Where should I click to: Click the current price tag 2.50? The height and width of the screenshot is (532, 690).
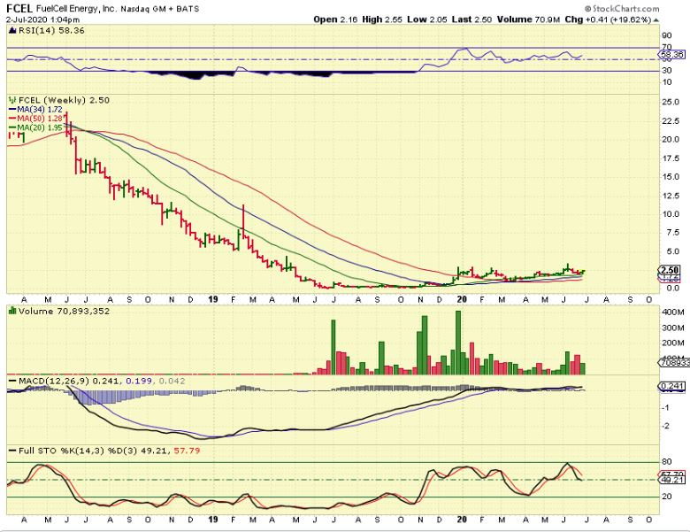(x=669, y=271)
